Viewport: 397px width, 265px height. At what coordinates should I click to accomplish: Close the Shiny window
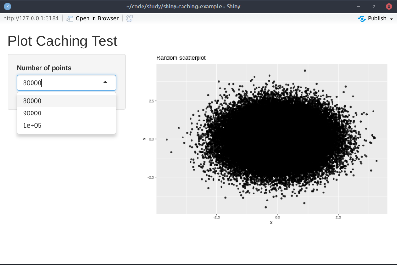[x=389, y=7]
